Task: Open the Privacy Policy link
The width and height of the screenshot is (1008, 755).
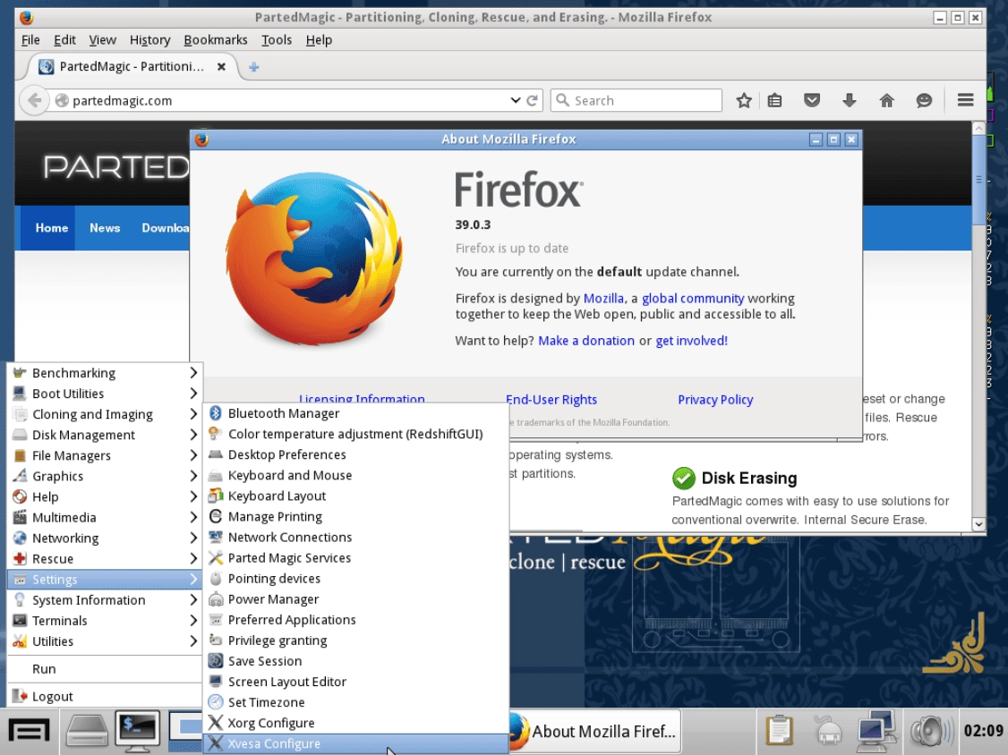Action: (x=715, y=400)
